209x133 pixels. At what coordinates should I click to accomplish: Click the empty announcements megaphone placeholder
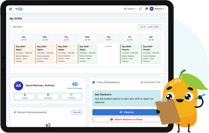tap(48, 125)
